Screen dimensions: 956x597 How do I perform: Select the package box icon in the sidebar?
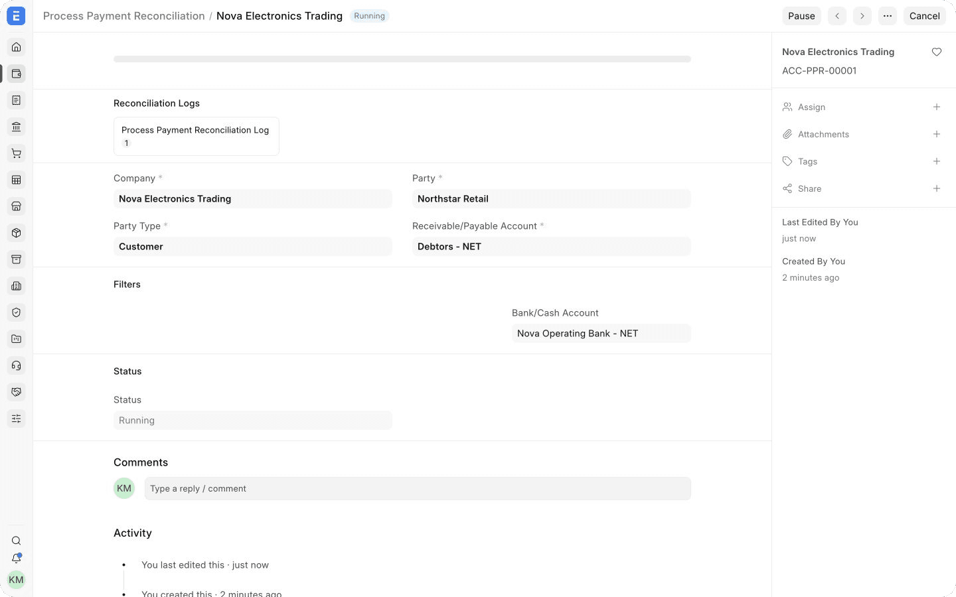coord(16,233)
